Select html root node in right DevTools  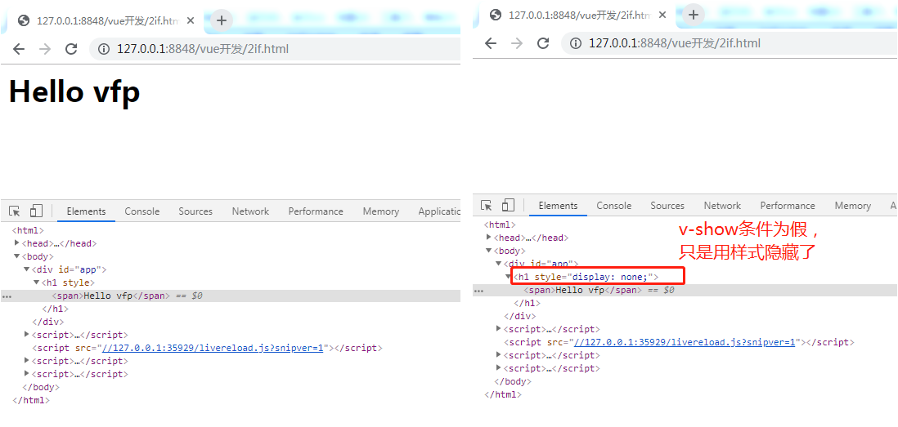[500, 225]
